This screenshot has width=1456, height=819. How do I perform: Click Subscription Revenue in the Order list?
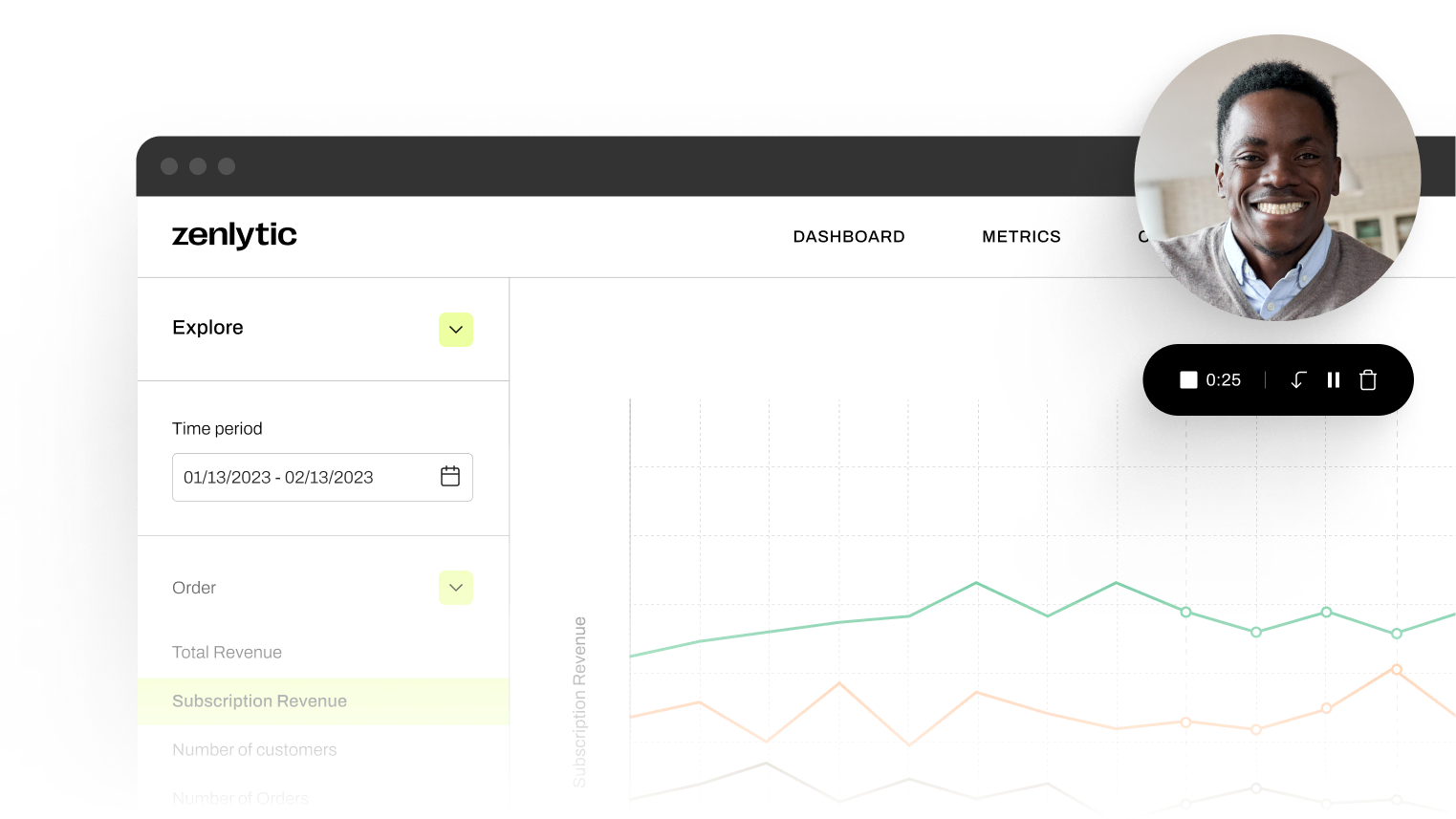(x=259, y=700)
